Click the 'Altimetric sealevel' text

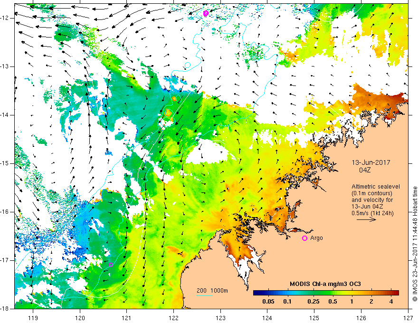(x=376, y=187)
